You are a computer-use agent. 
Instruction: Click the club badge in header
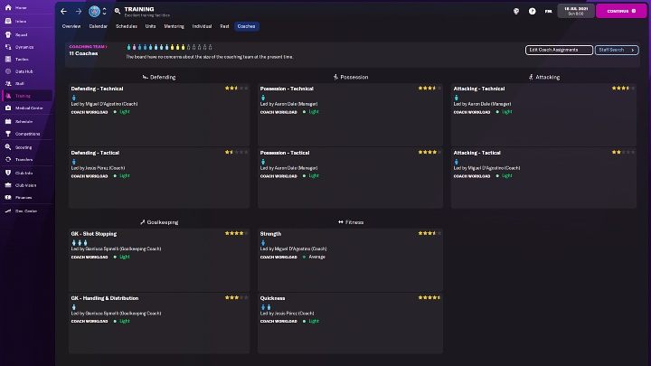click(94, 12)
